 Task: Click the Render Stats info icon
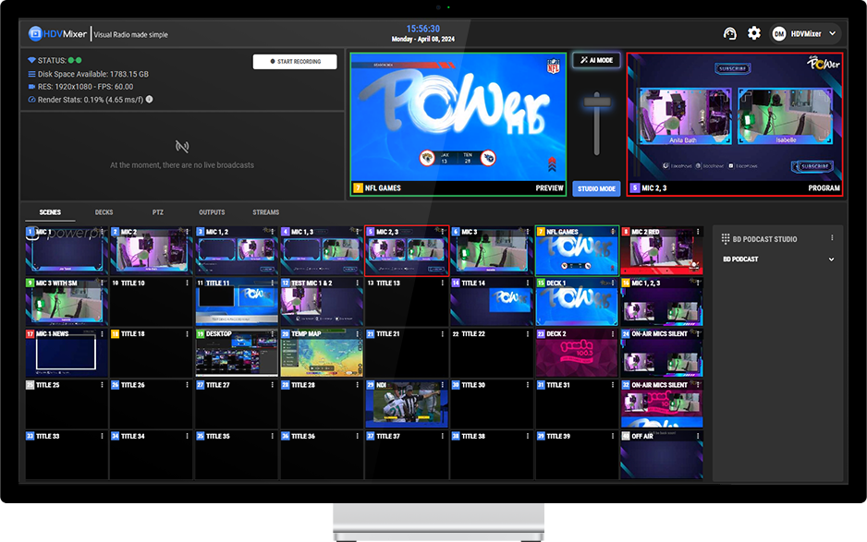point(151,99)
